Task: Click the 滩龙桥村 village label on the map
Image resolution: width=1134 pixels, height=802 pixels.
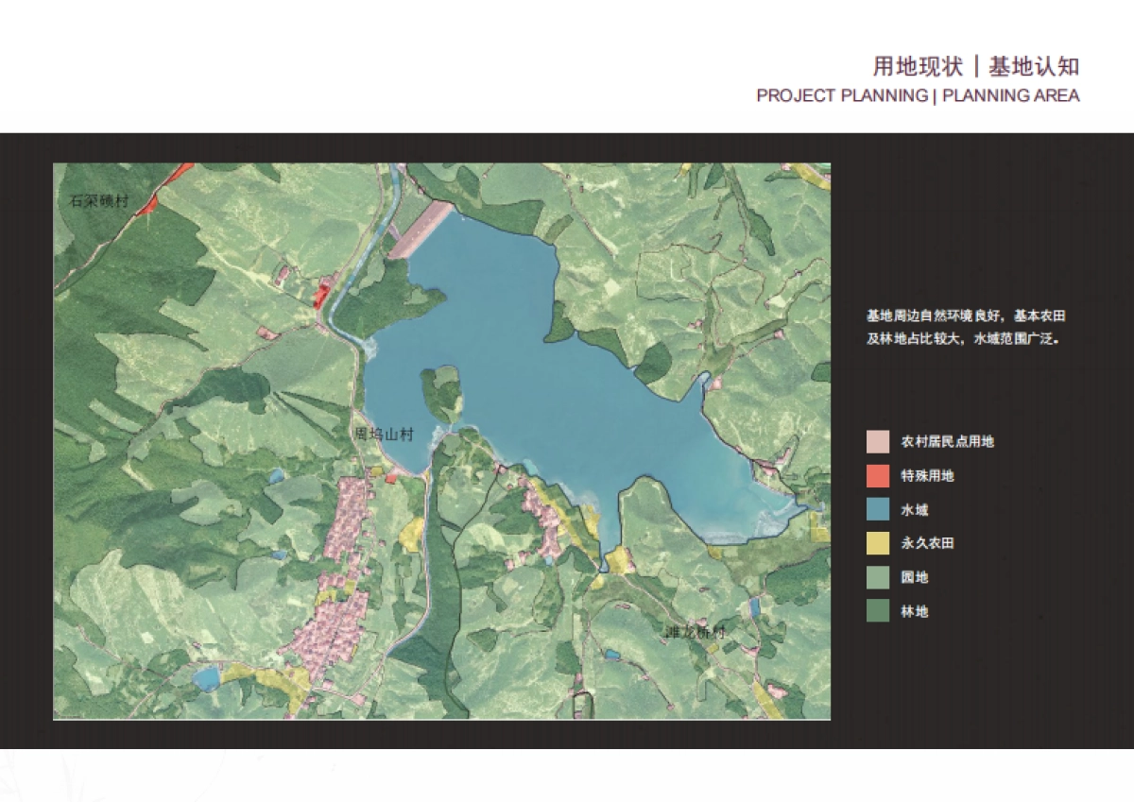Action: point(693,629)
